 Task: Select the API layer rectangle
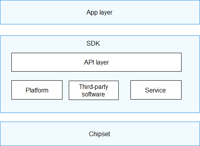(x=96, y=62)
